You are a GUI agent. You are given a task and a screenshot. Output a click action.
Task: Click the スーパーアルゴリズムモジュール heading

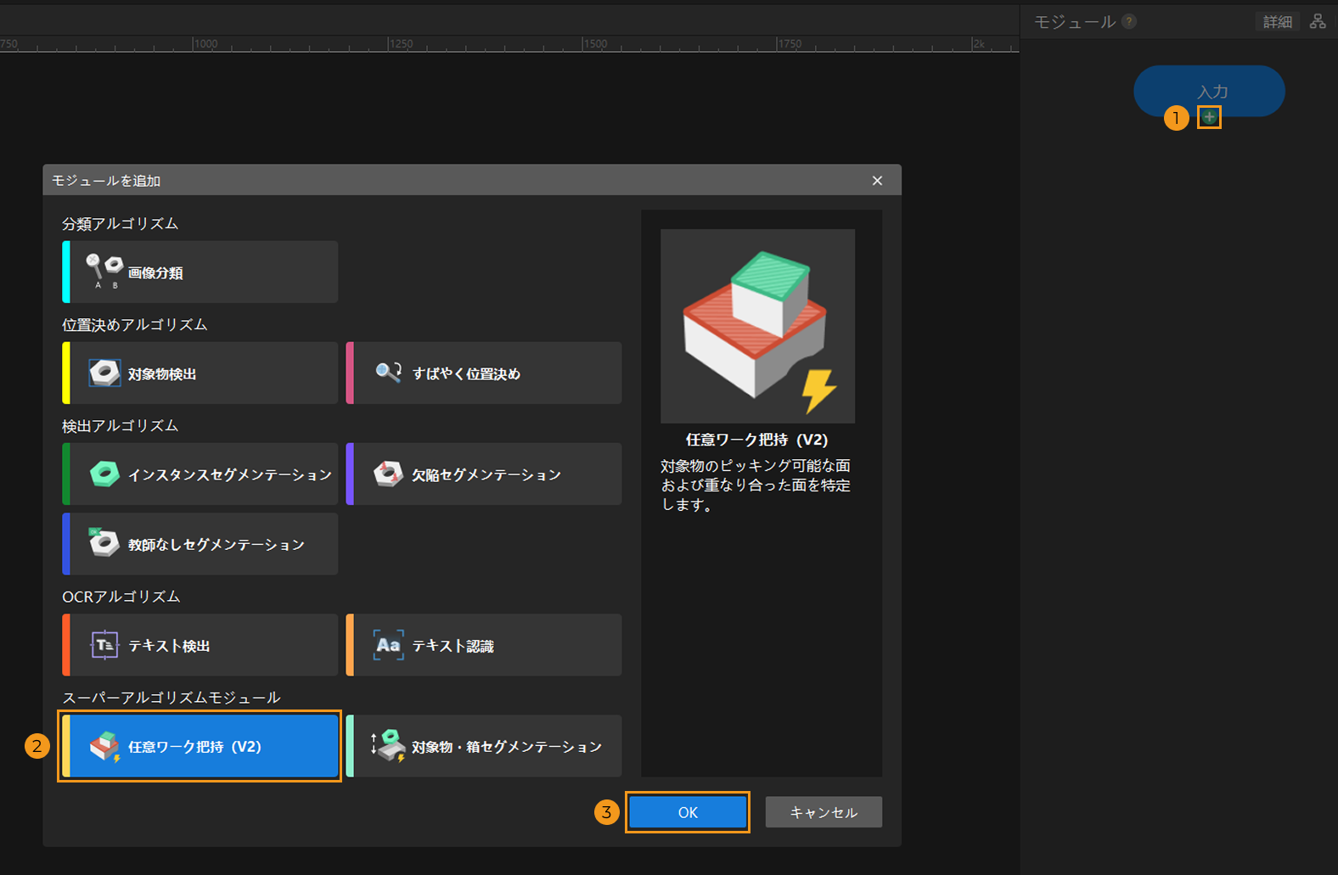click(171, 697)
